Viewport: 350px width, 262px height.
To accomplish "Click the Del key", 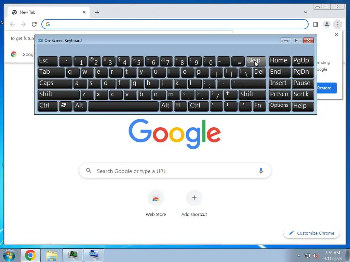I will pos(259,72).
